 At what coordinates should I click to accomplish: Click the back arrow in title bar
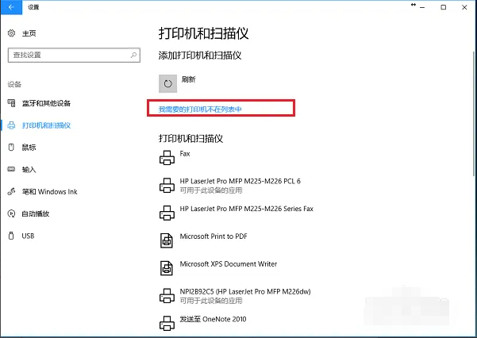coord(10,6)
